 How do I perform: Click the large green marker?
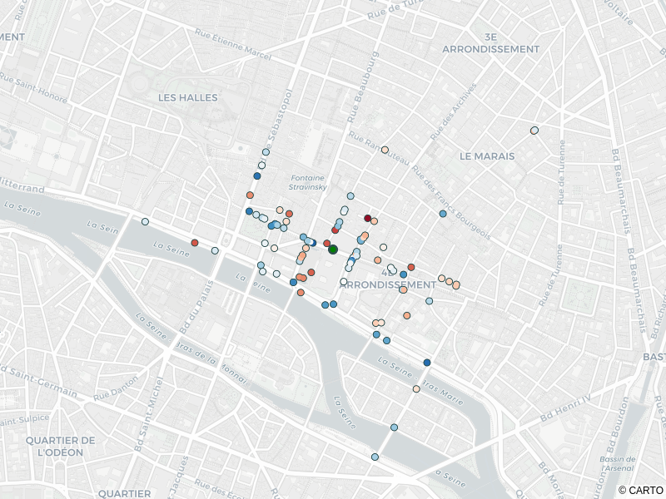click(333, 249)
